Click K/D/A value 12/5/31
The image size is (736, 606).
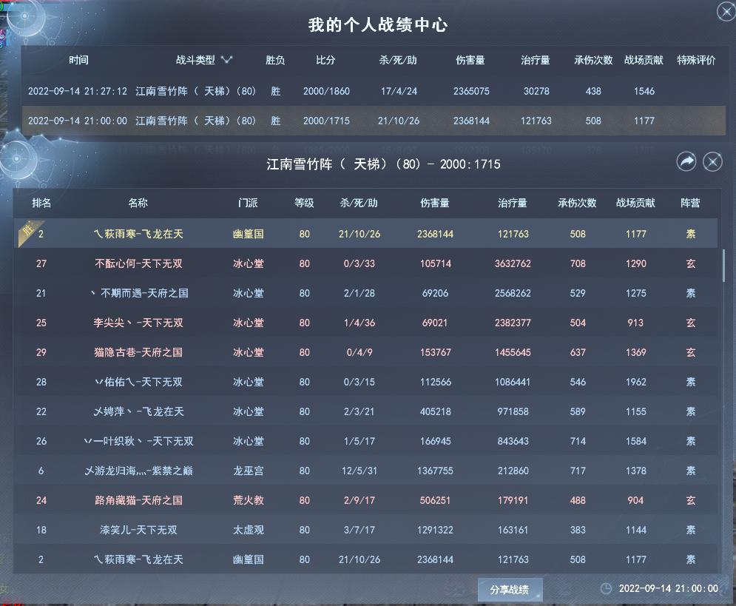tap(359, 471)
